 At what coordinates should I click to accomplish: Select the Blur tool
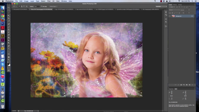tap(9, 40)
